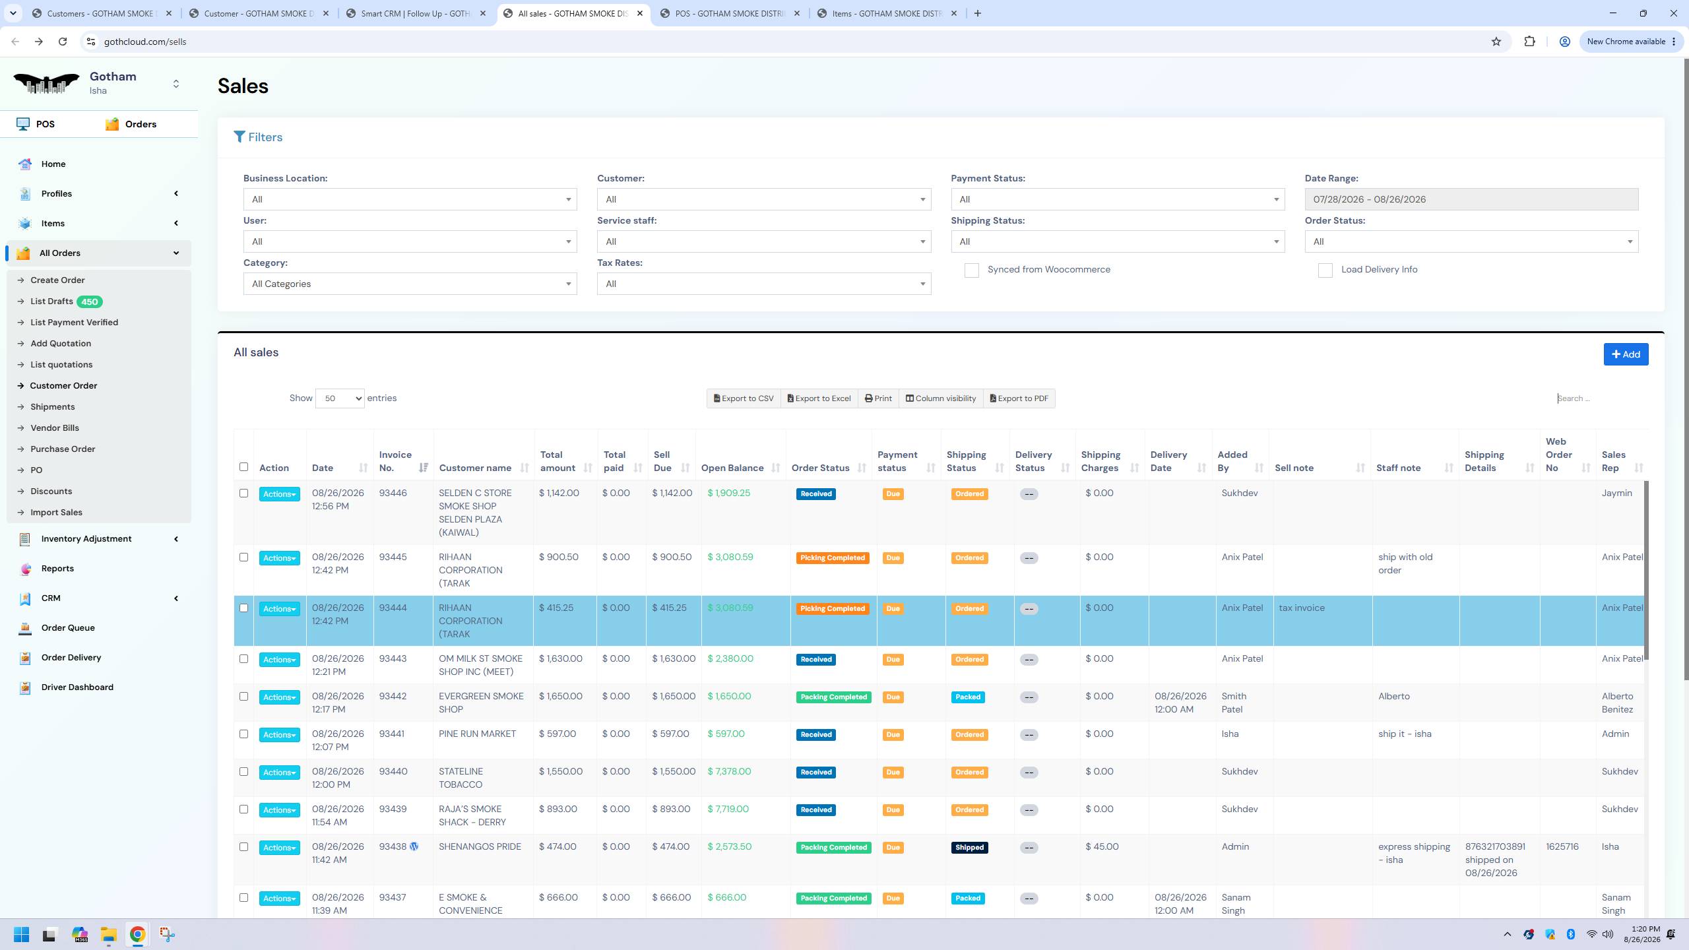The image size is (1689, 950).
Task: Click the Home sidebar icon
Action: tap(25, 164)
